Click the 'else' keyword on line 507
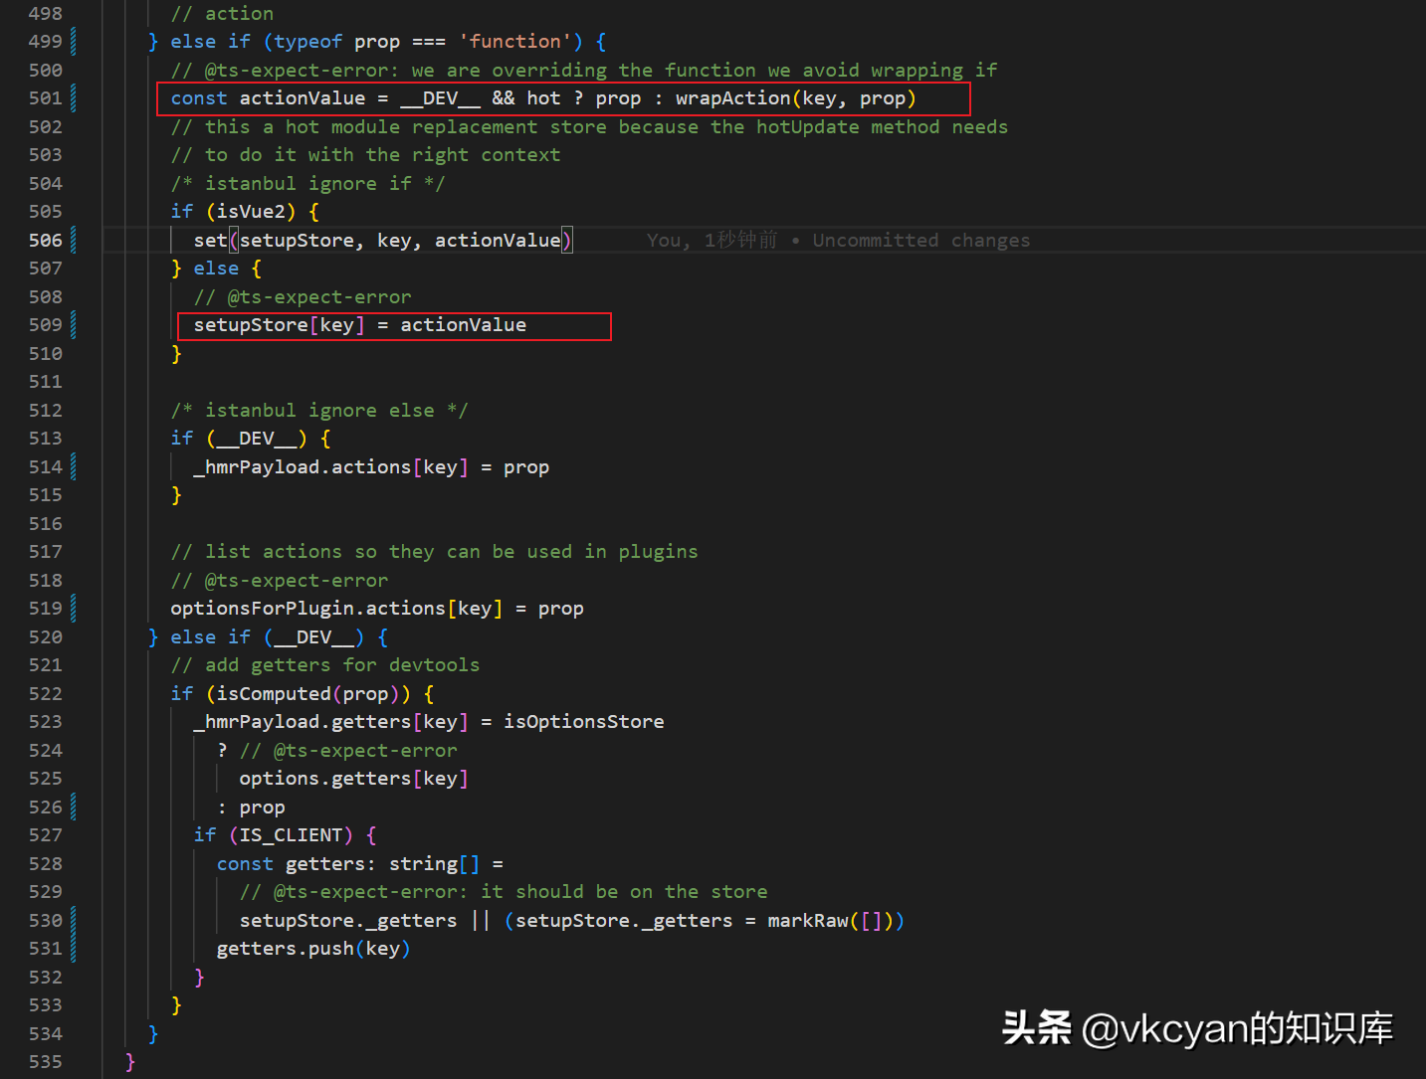This screenshot has width=1426, height=1079. (x=216, y=269)
